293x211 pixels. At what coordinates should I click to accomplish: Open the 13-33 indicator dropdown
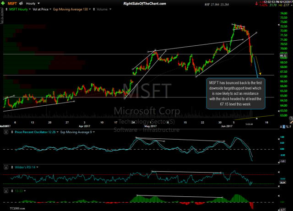20,191
